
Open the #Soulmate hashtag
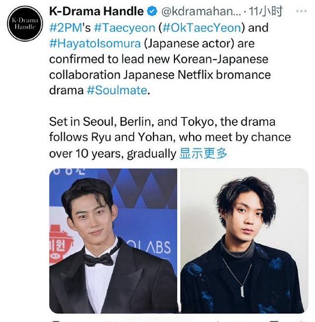coord(117,90)
